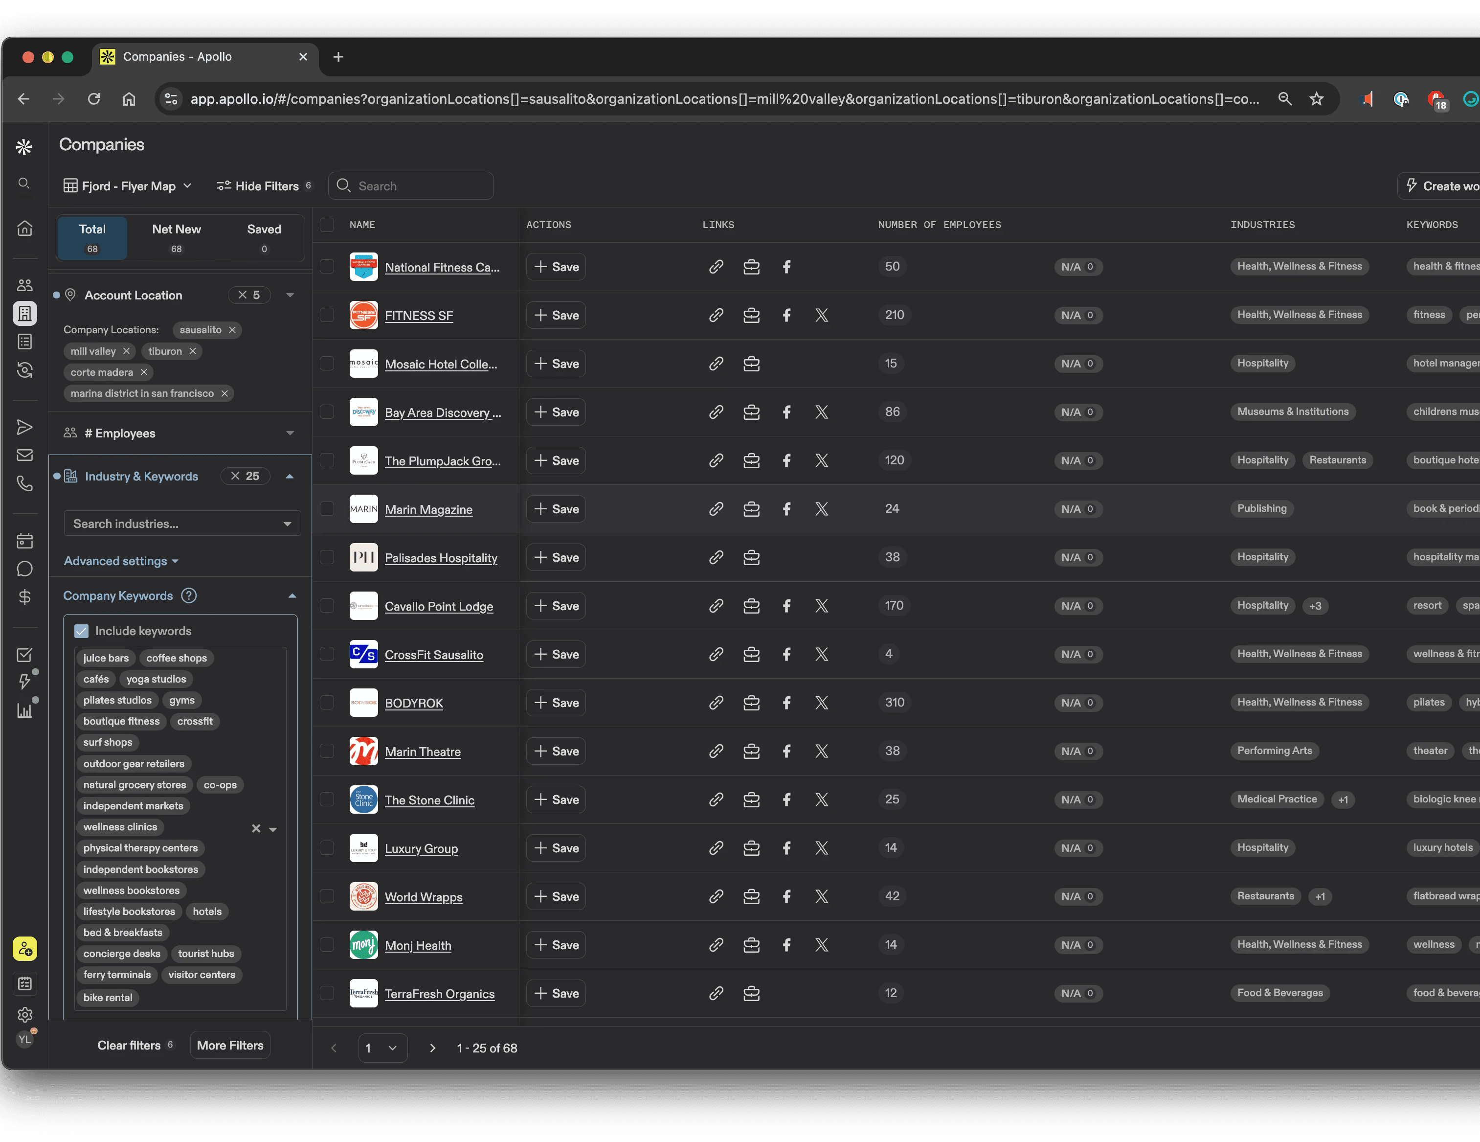Expand Advanced settings options
The image size is (1480, 1142).
121,561
